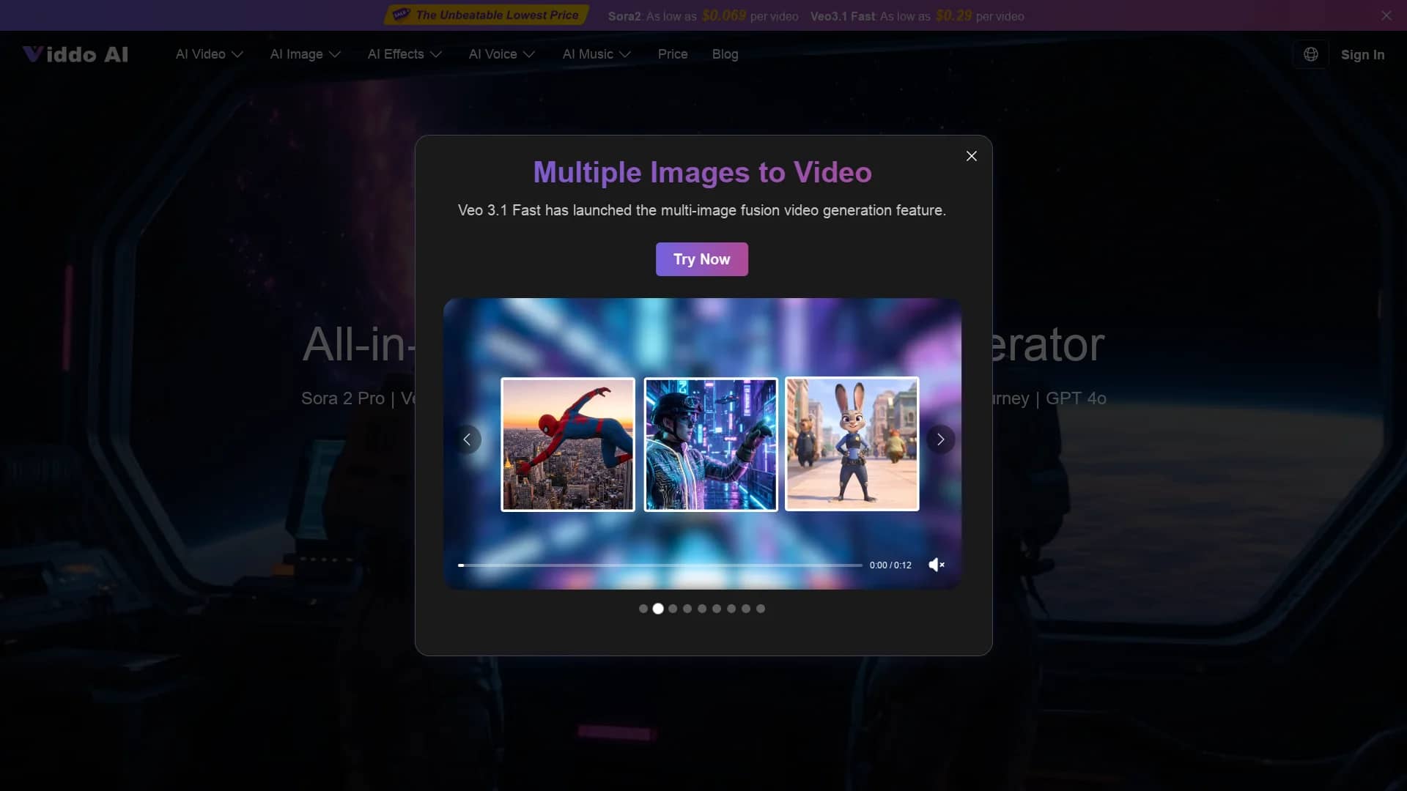Dismiss the top promo banner

(1386, 15)
